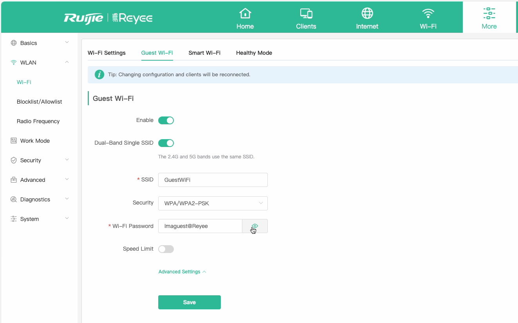Image resolution: width=518 pixels, height=323 pixels.
Task: Click the tip text about clients reconnecting
Action: [x=179, y=74]
